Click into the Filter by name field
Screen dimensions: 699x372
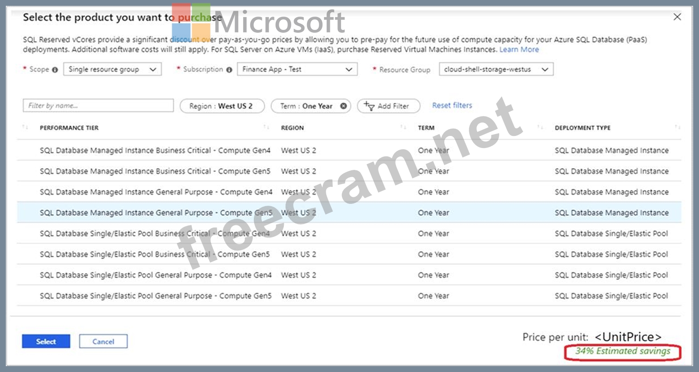(x=98, y=106)
